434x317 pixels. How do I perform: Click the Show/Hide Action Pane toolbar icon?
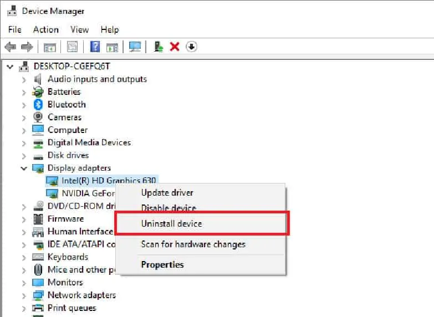[112, 47]
